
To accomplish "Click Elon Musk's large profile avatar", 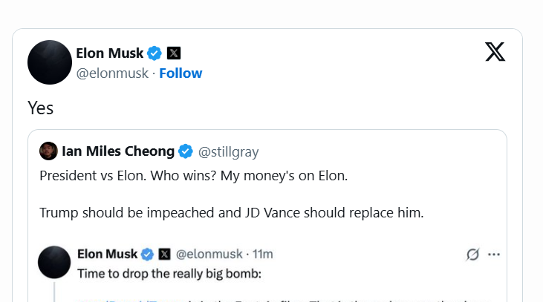I will tap(49, 62).
